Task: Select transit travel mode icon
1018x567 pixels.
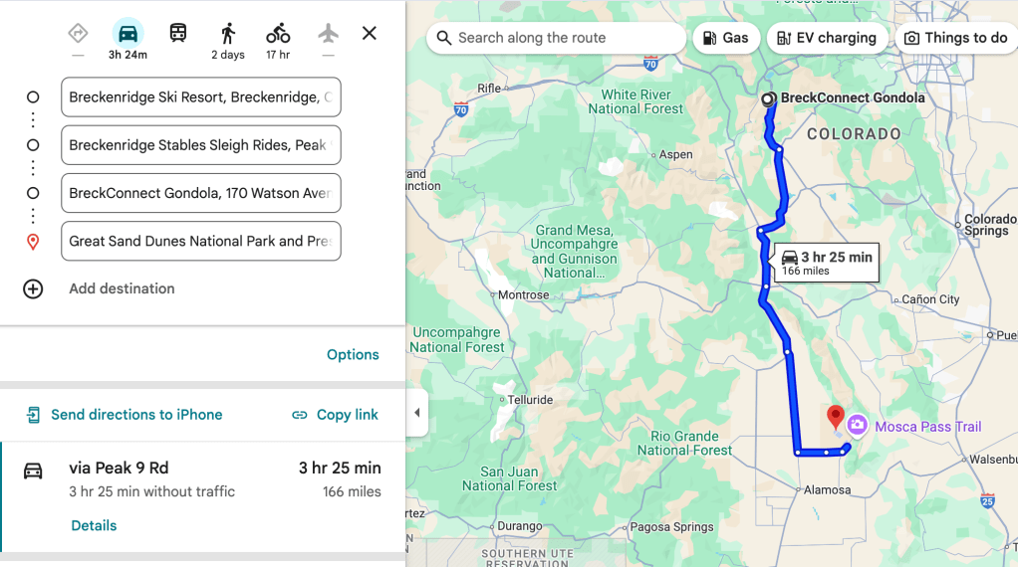Action: pos(178,33)
